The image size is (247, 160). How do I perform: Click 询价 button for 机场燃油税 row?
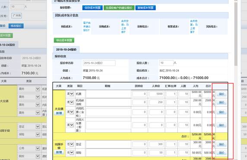(x=222, y=102)
